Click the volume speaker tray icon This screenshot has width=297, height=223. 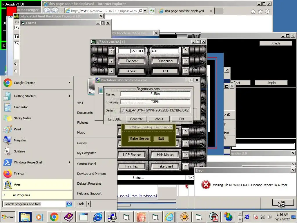(x=269, y=217)
